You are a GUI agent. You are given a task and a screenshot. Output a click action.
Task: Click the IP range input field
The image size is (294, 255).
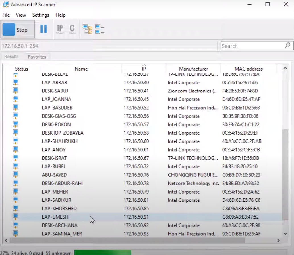(109, 46)
